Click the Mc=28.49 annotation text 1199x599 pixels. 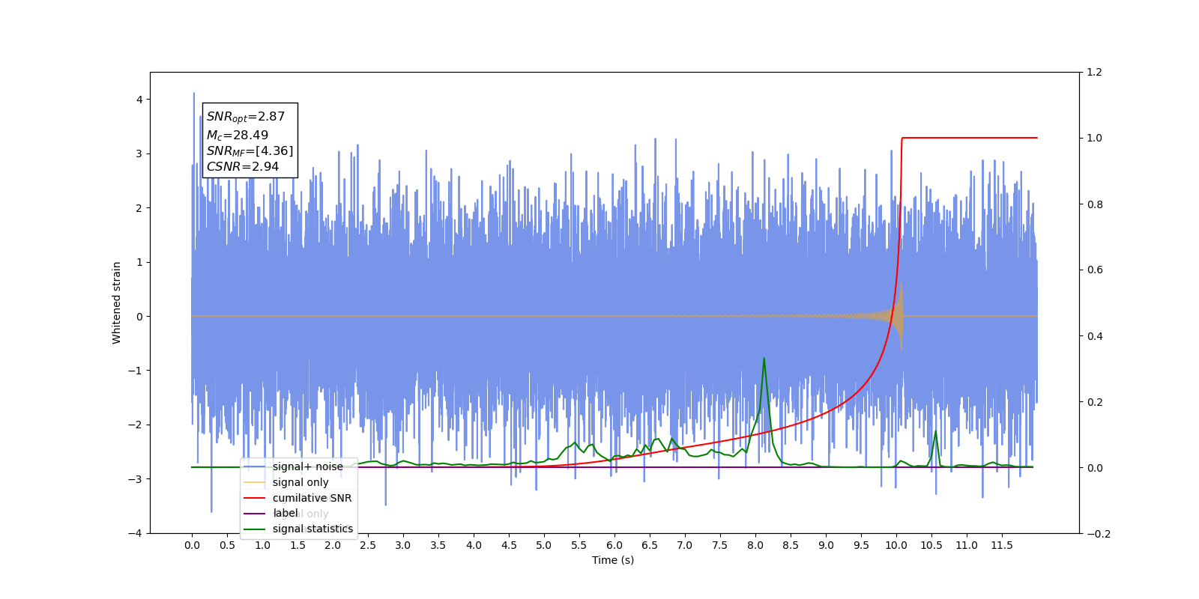tap(238, 136)
